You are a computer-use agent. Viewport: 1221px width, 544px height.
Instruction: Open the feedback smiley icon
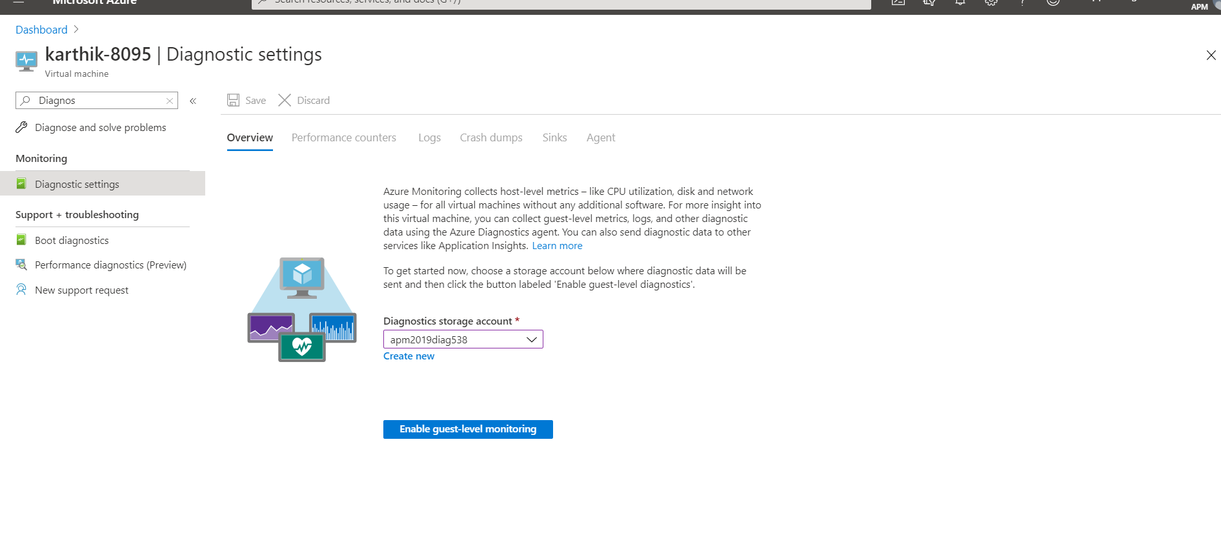click(1053, 3)
